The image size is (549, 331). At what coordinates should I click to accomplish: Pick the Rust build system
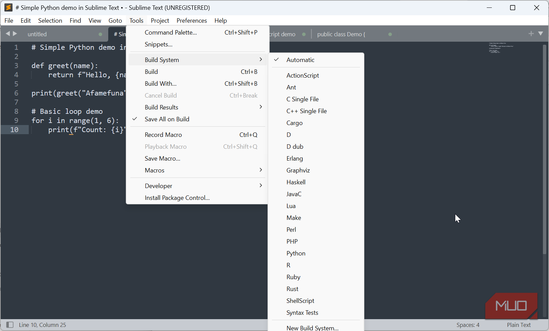click(316, 289)
